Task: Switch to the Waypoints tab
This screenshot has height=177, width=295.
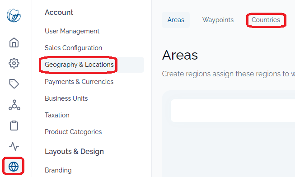Action: [218, 20]
